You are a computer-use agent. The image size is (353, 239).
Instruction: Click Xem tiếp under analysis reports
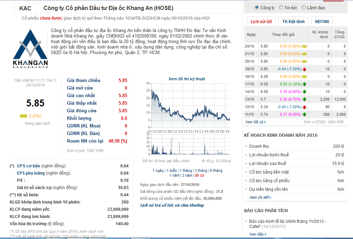coord(258,234)
